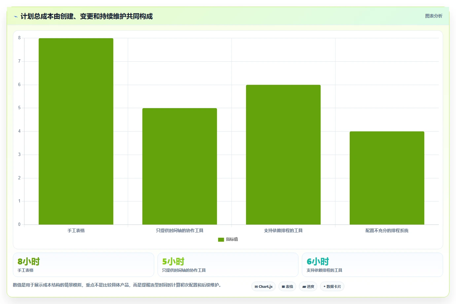Open the 6小时 stat card
Image resolution: width=456 pixels, height=304 pixels.
372,265
